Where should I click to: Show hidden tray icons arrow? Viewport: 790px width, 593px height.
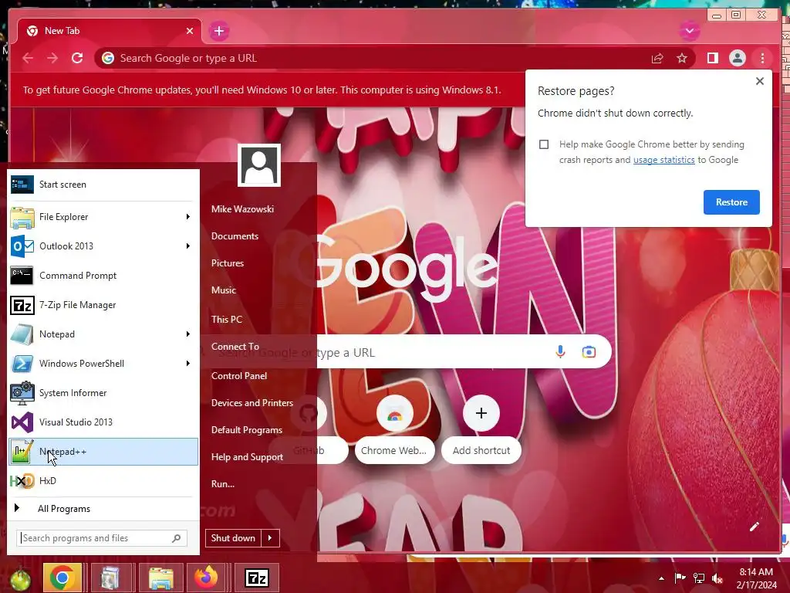[x=661, y=578]
